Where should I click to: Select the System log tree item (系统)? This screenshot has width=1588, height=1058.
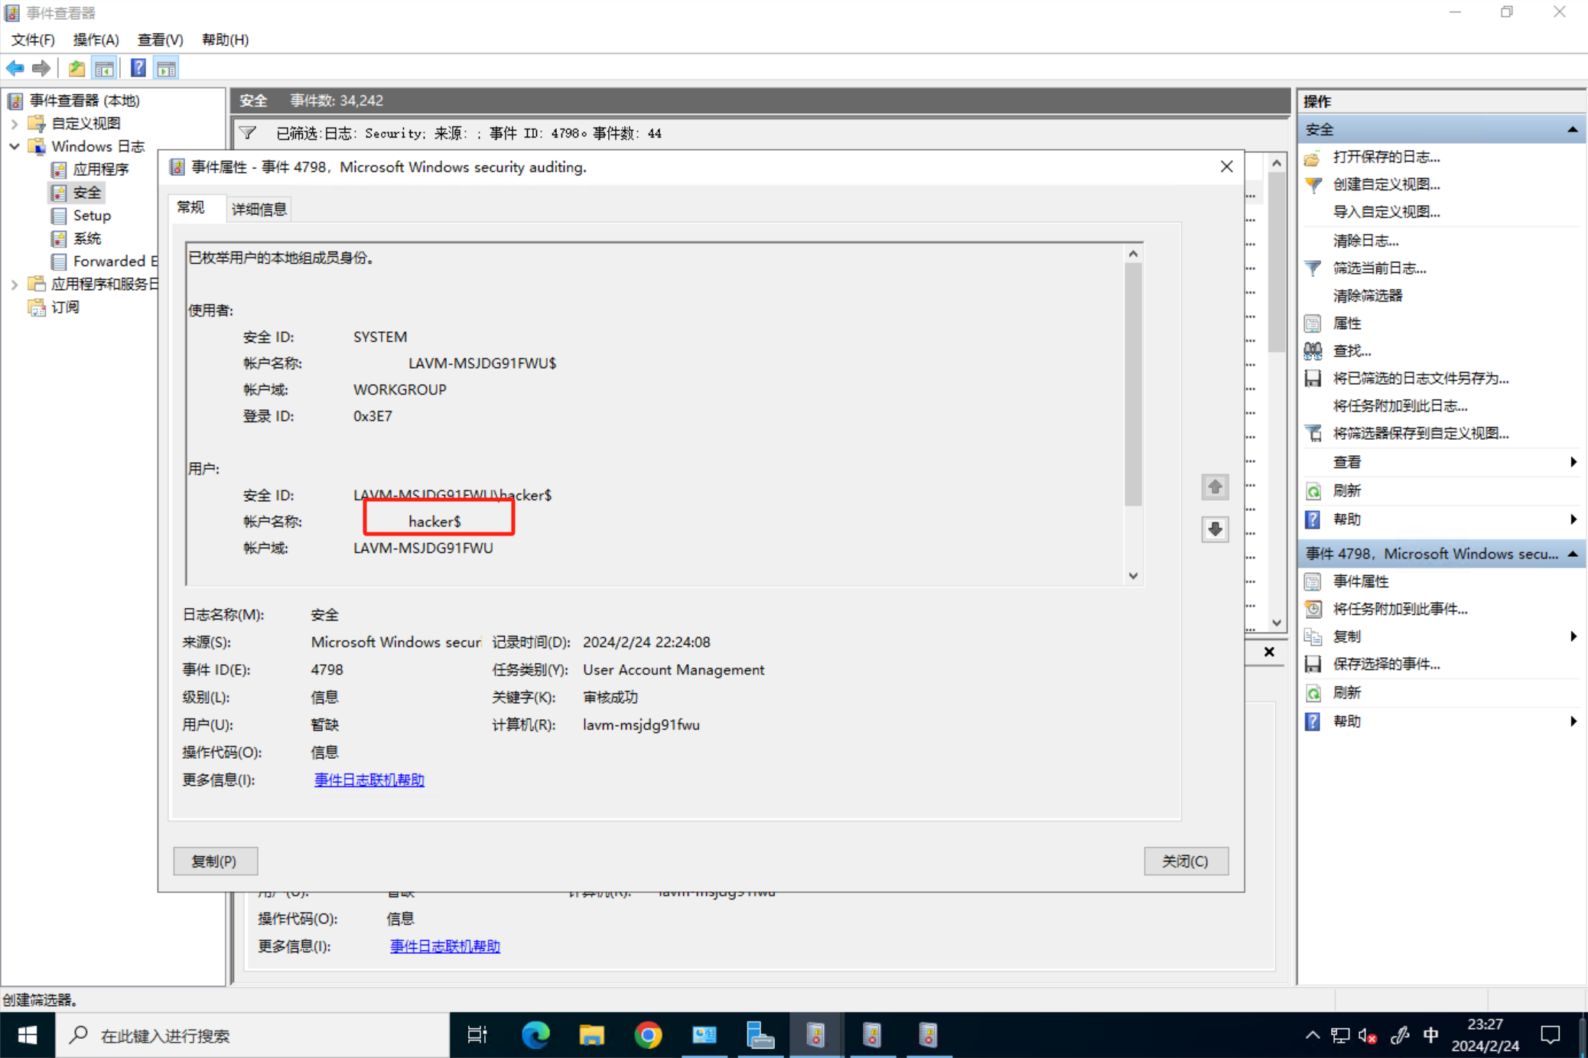(x=86, y=238)
